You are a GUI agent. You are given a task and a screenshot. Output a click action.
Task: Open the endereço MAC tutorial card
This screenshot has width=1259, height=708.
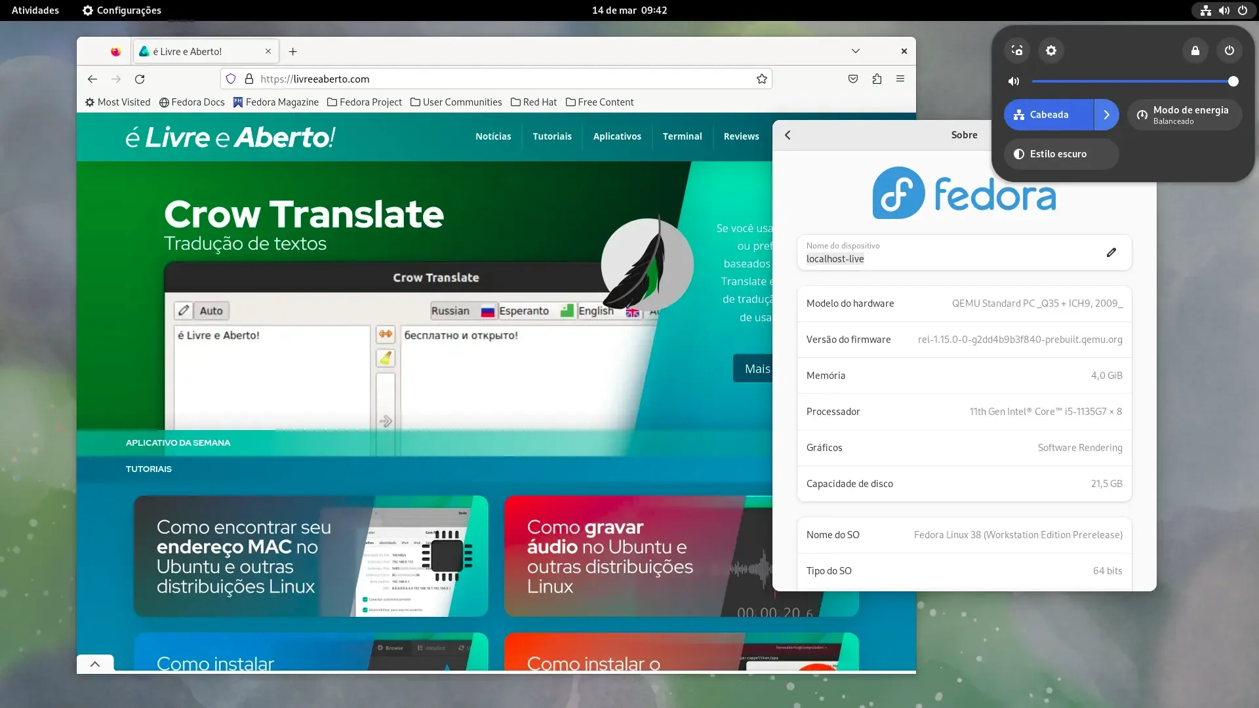(x=311, y=556)
